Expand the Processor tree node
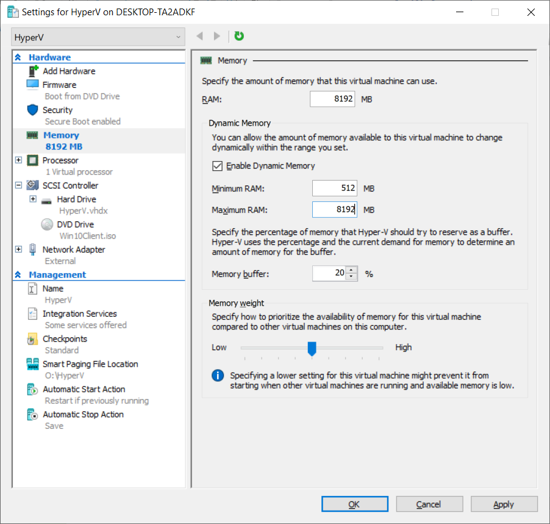This screenshot has height=524, width=550. (18, 160)
